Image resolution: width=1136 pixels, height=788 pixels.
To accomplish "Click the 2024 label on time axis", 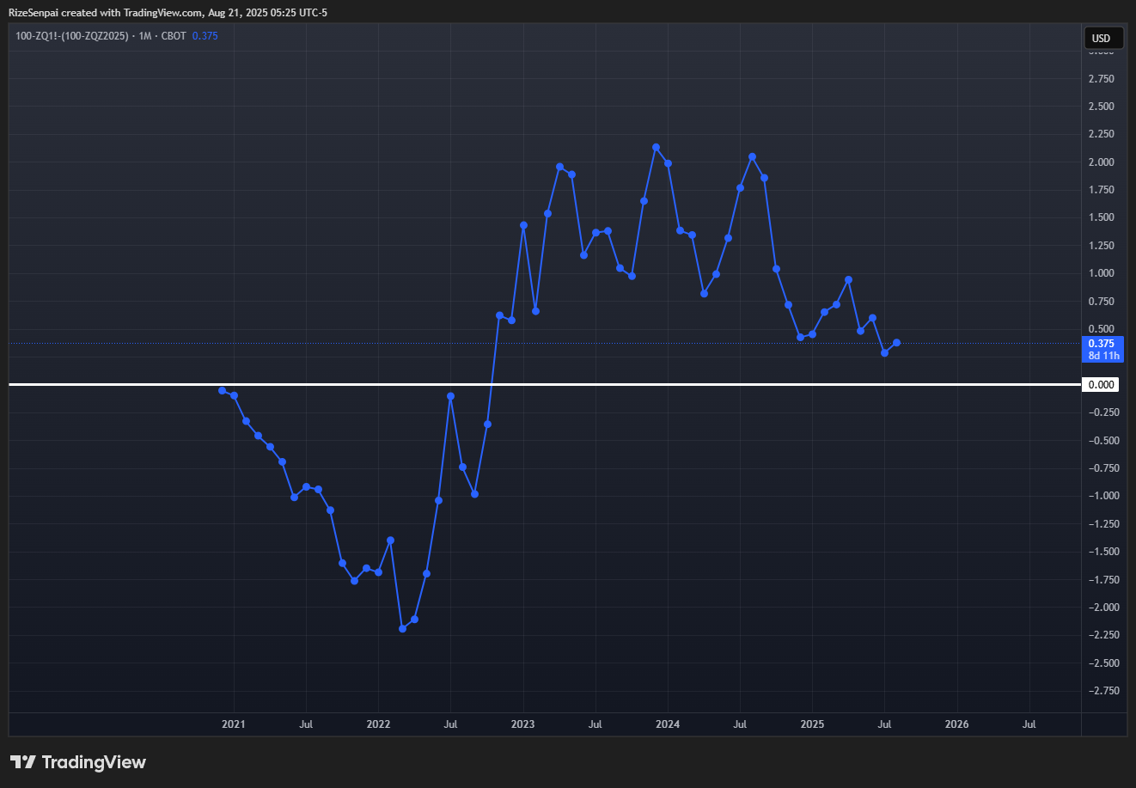I will pos(668,724).
